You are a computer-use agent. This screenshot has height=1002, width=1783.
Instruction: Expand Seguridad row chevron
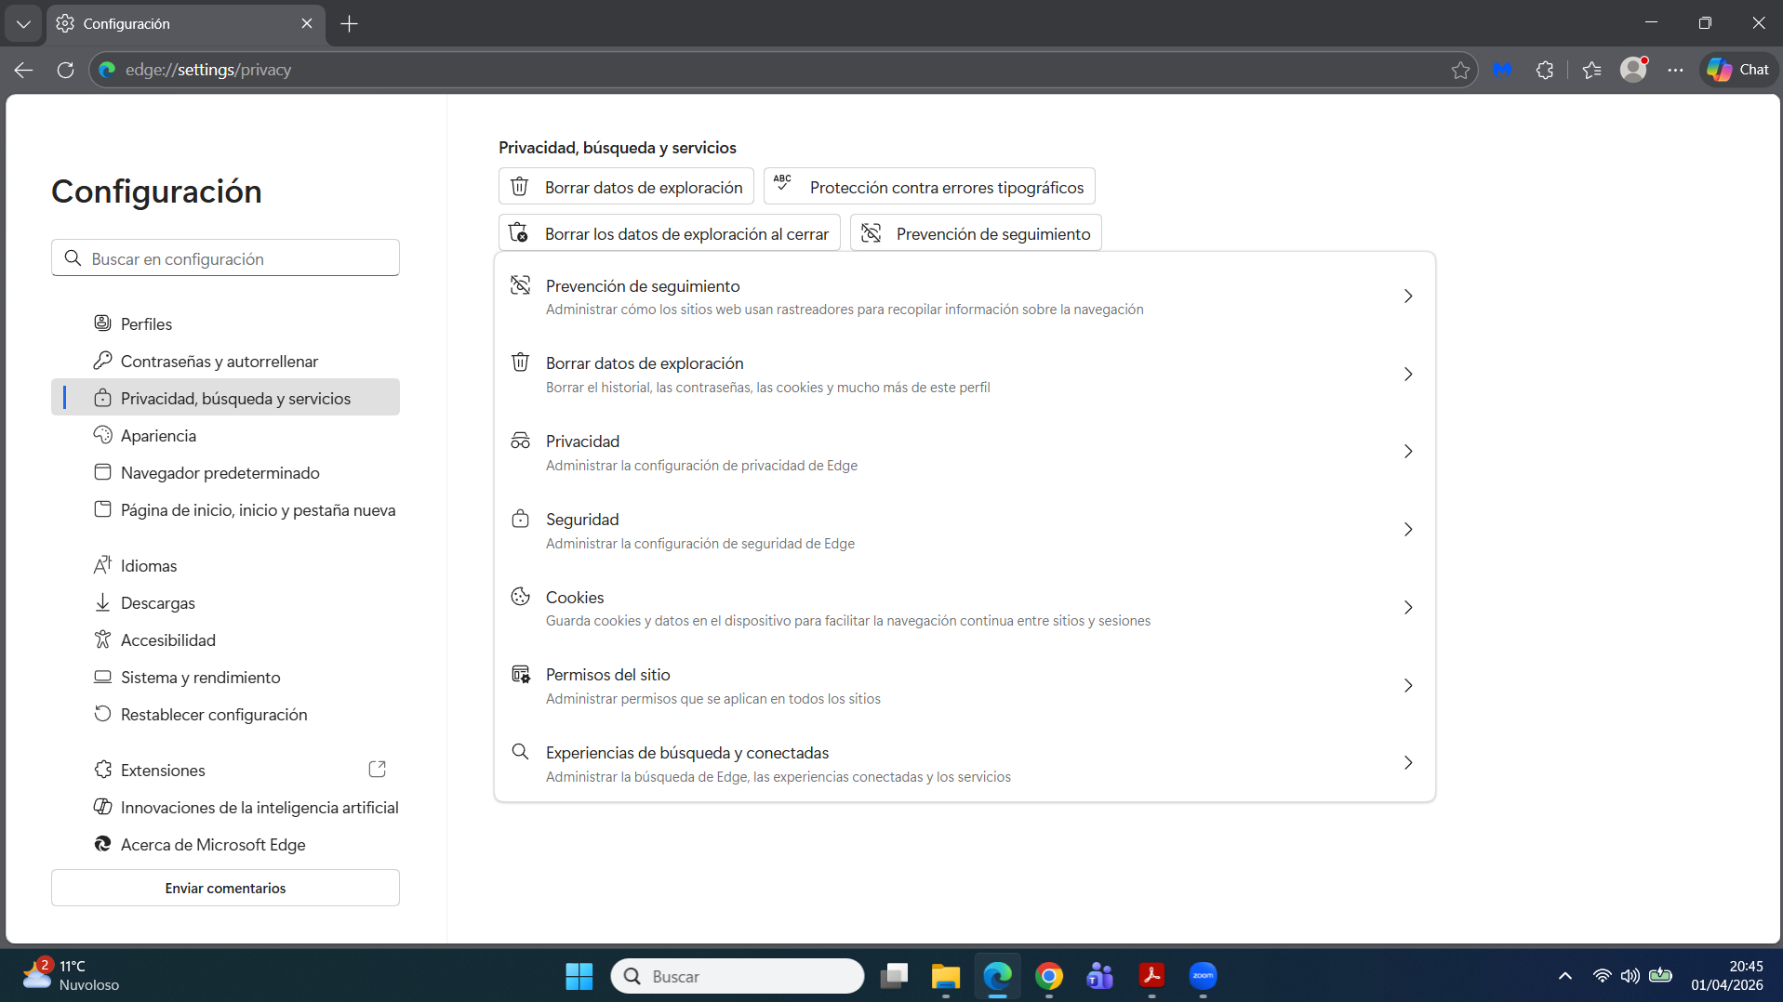pyautogui.click(x=1408, y=530)
